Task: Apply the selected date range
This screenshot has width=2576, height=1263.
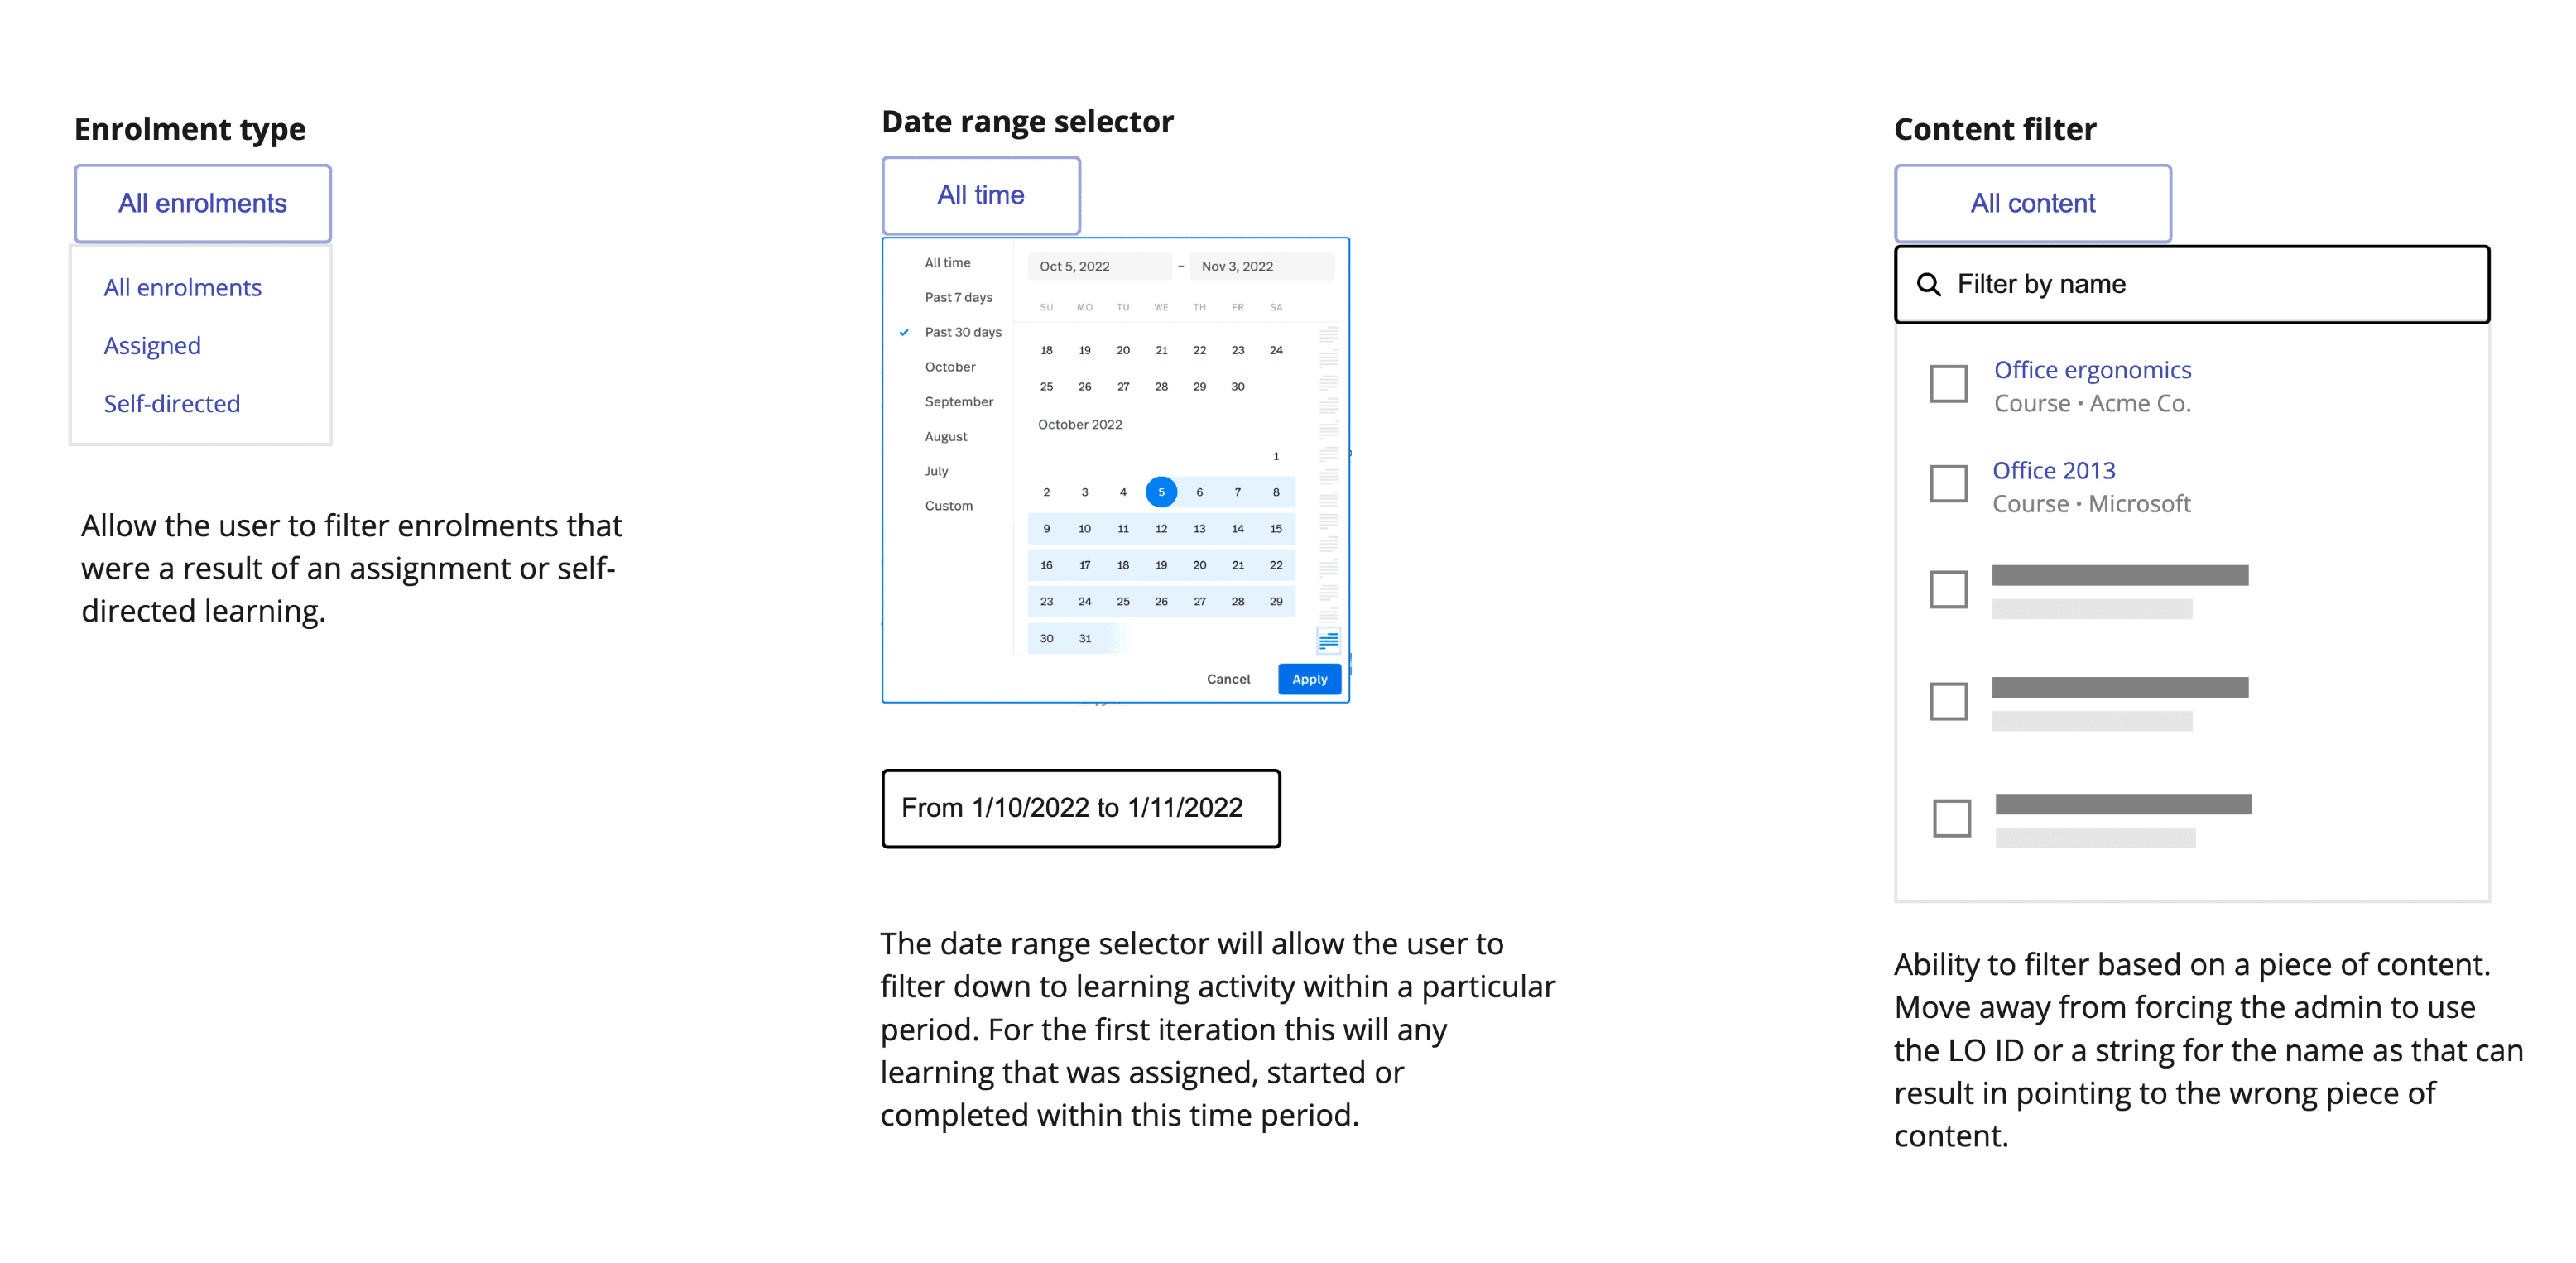Action: 1309,679
